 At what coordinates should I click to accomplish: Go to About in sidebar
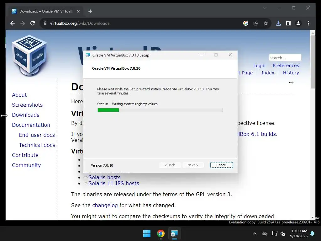(x=19, y=95)
